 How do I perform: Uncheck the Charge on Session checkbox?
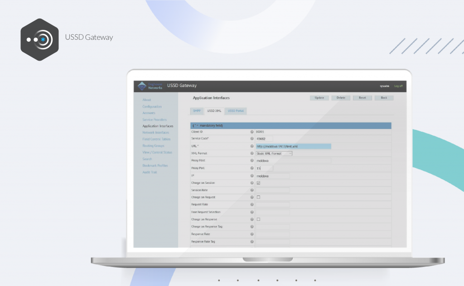click(x=258, y=183)
